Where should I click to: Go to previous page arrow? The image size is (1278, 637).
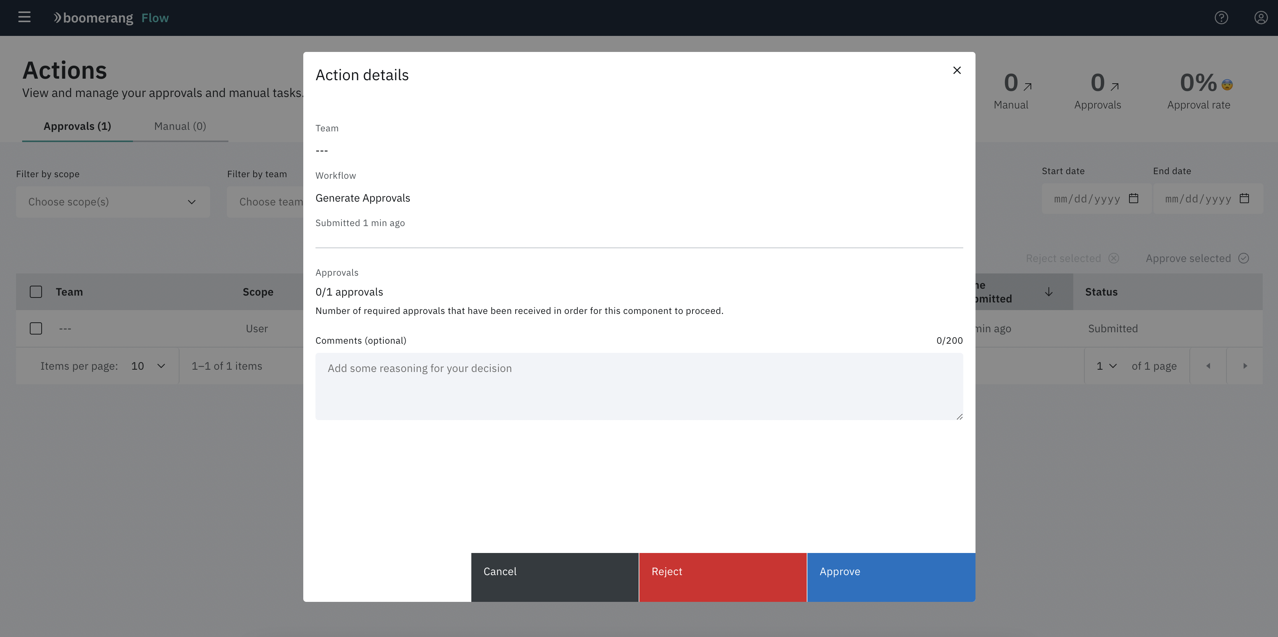pyautogui.click(x=1208, y=366)
